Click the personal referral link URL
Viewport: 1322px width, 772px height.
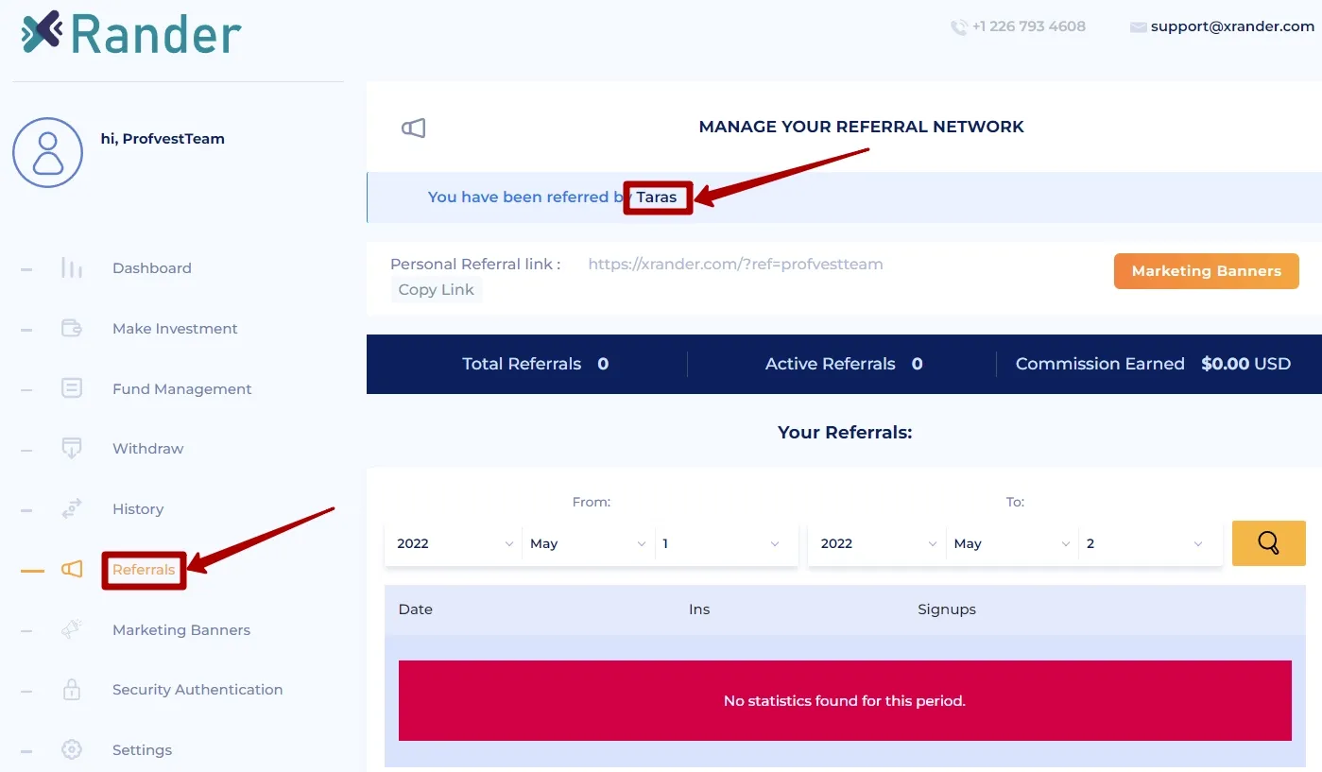[x=735, y=265]
